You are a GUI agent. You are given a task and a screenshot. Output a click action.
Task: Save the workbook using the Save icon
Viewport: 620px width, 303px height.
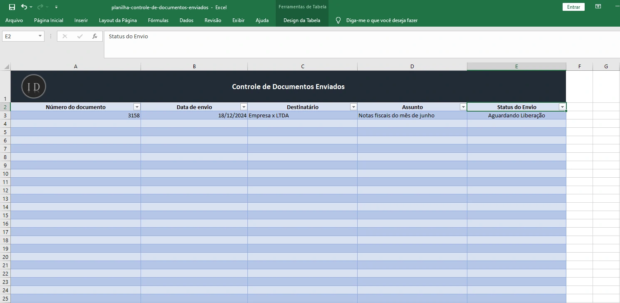(x=12, y=7)
